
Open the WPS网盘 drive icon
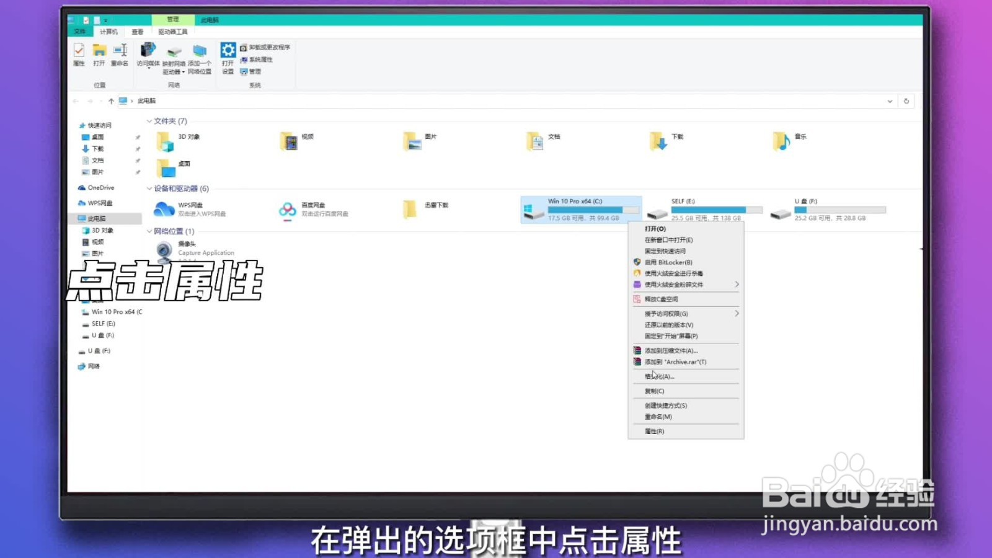click(x=162, y=210)
